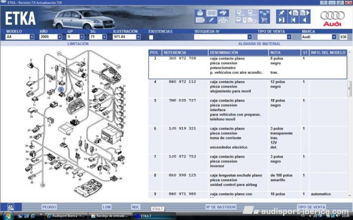Image resolution: width=353 pixels, height=220 pixels.
Task: Open the Windows Start orb
Action: coord(8,216)
